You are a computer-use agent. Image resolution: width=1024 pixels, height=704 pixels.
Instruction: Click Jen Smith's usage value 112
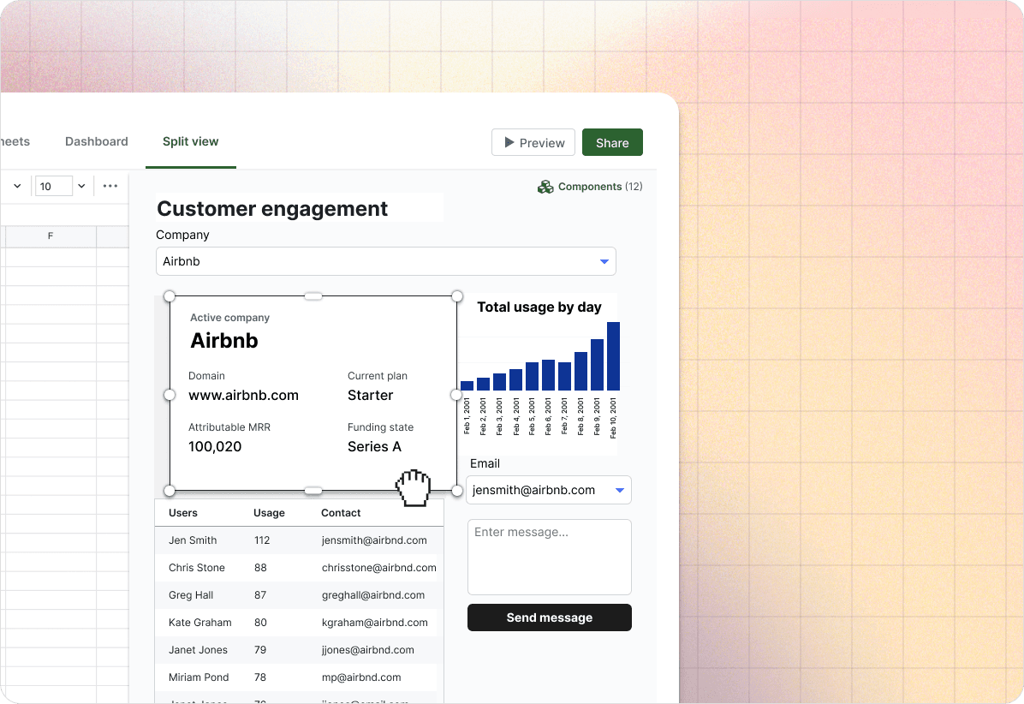(x=262, y=540)
